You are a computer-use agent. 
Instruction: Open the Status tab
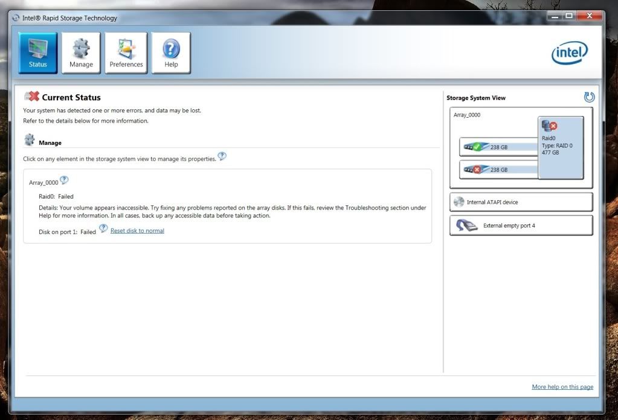point(38,52)
